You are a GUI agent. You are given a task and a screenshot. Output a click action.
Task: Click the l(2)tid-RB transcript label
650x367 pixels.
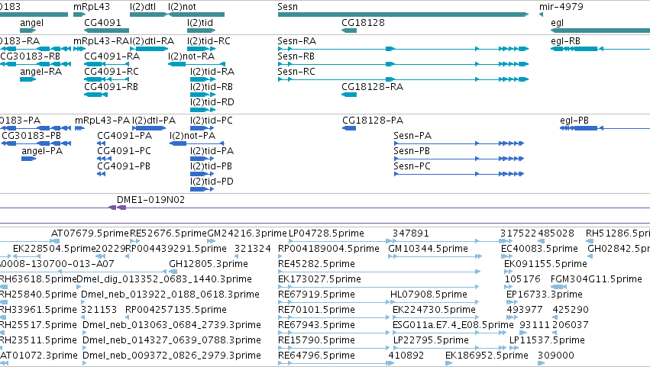click(212, 87)
